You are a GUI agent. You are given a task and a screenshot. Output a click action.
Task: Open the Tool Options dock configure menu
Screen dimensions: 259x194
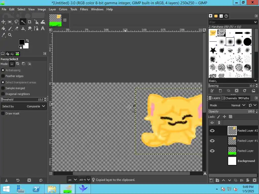point(45,54)
